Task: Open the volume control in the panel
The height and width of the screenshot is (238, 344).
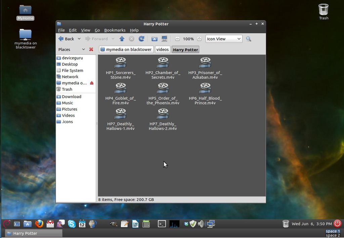Action: (x=202, y=224)
